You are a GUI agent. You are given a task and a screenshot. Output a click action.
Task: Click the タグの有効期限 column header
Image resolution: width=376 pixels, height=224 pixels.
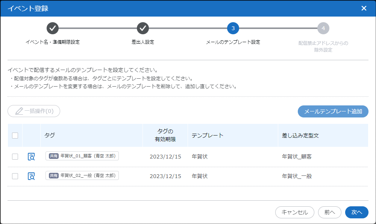pyautogui.click(x=165, y=135)
